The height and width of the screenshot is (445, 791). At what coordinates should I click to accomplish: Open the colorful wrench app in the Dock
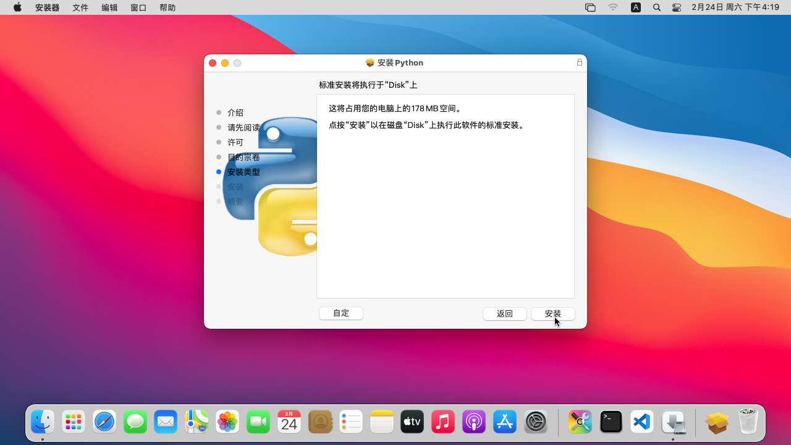click(580, 422)
